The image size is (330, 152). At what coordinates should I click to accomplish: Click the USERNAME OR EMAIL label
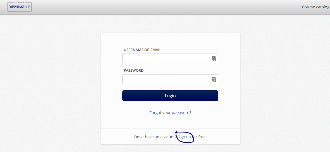[142, 50]
